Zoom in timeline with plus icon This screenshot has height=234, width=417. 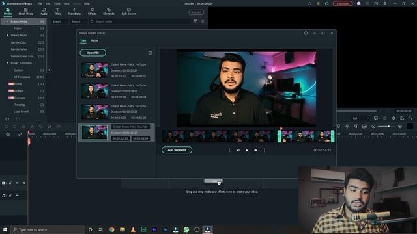pyautogui.click(x=399, y=126)
